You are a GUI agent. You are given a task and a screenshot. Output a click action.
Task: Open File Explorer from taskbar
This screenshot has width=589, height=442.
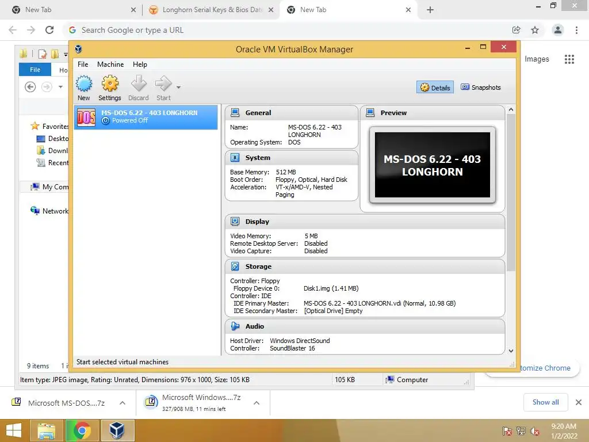point(47,430)
